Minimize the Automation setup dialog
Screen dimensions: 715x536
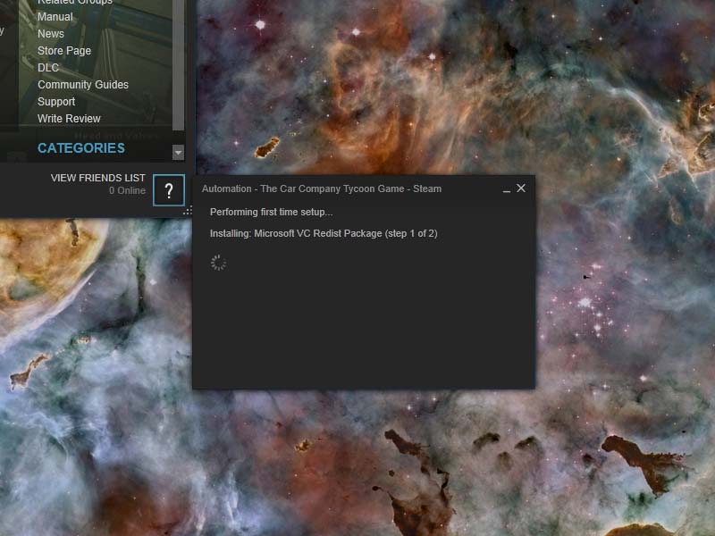[506, 189]
